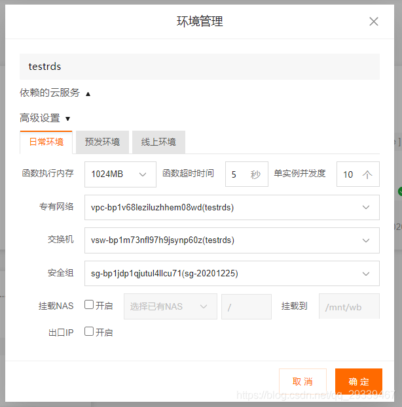Screen dimensions: 402x407
Task: Expand the 依赖的云服务 section
Action: 55,93
